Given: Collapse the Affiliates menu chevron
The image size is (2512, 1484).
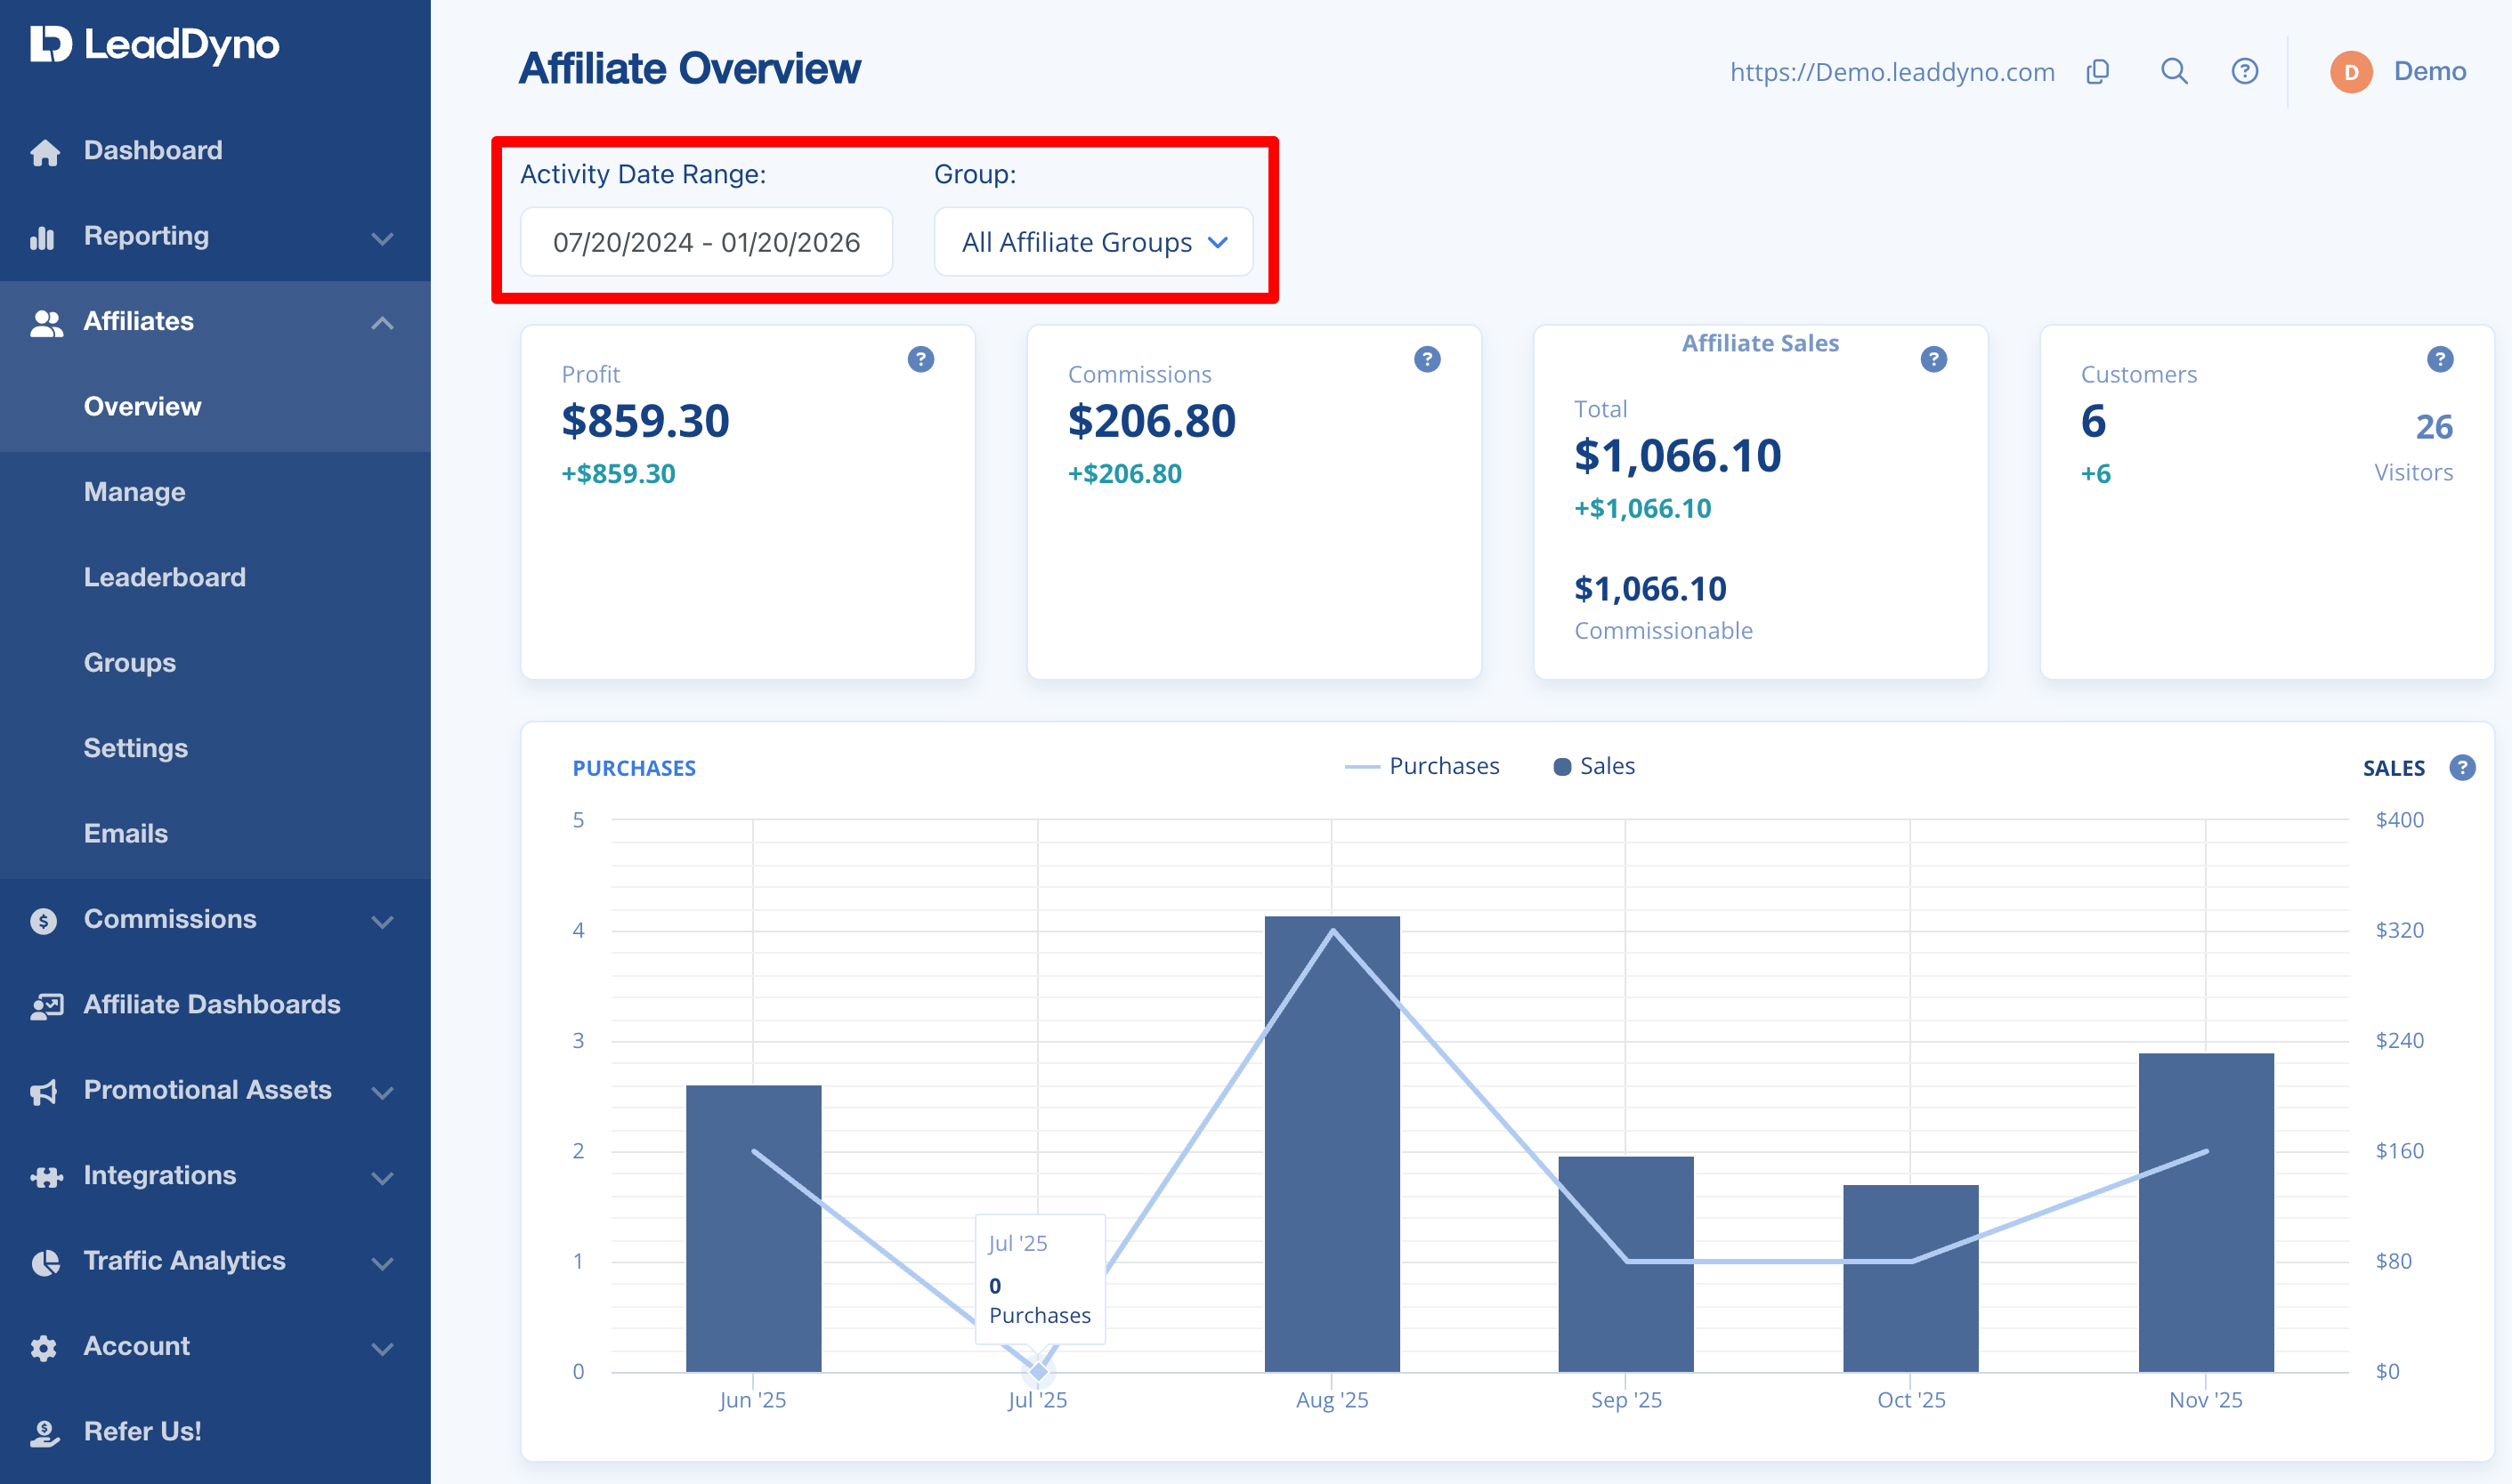Looking at the screenshot, I should pyautogui.click(x=382, y=323).
